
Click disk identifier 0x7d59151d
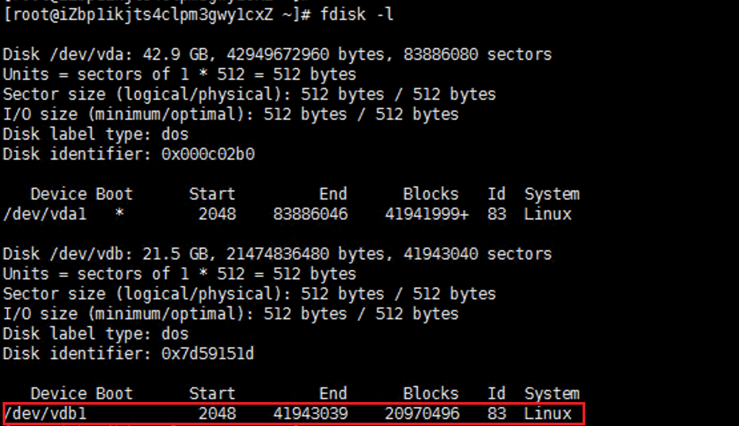click(208, 354)
